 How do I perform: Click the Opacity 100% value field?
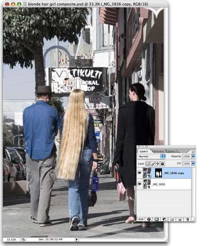187,157
